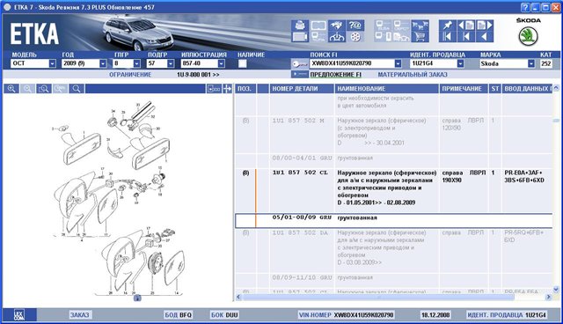Click the printer icon in toolbar
Viewport: 563px width, 324px height.
click(x=300, y=26)
